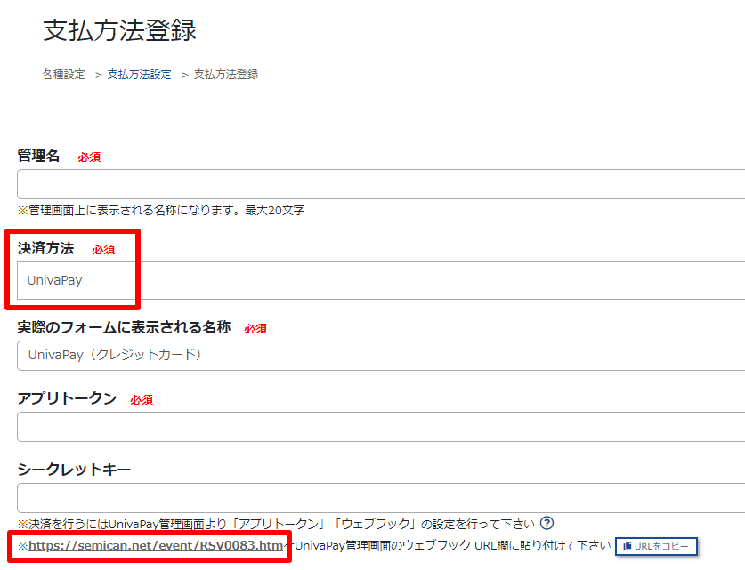Click the 実際のフォームに表示される名称 label
Image resolution: width=745 pixels, height=570 pixels.
(x=124, y=327)
